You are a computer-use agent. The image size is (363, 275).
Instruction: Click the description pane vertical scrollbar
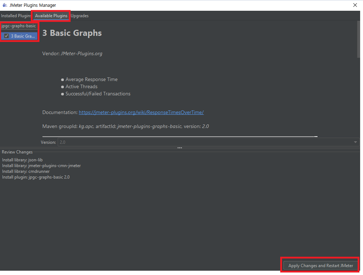pos(359,39)
